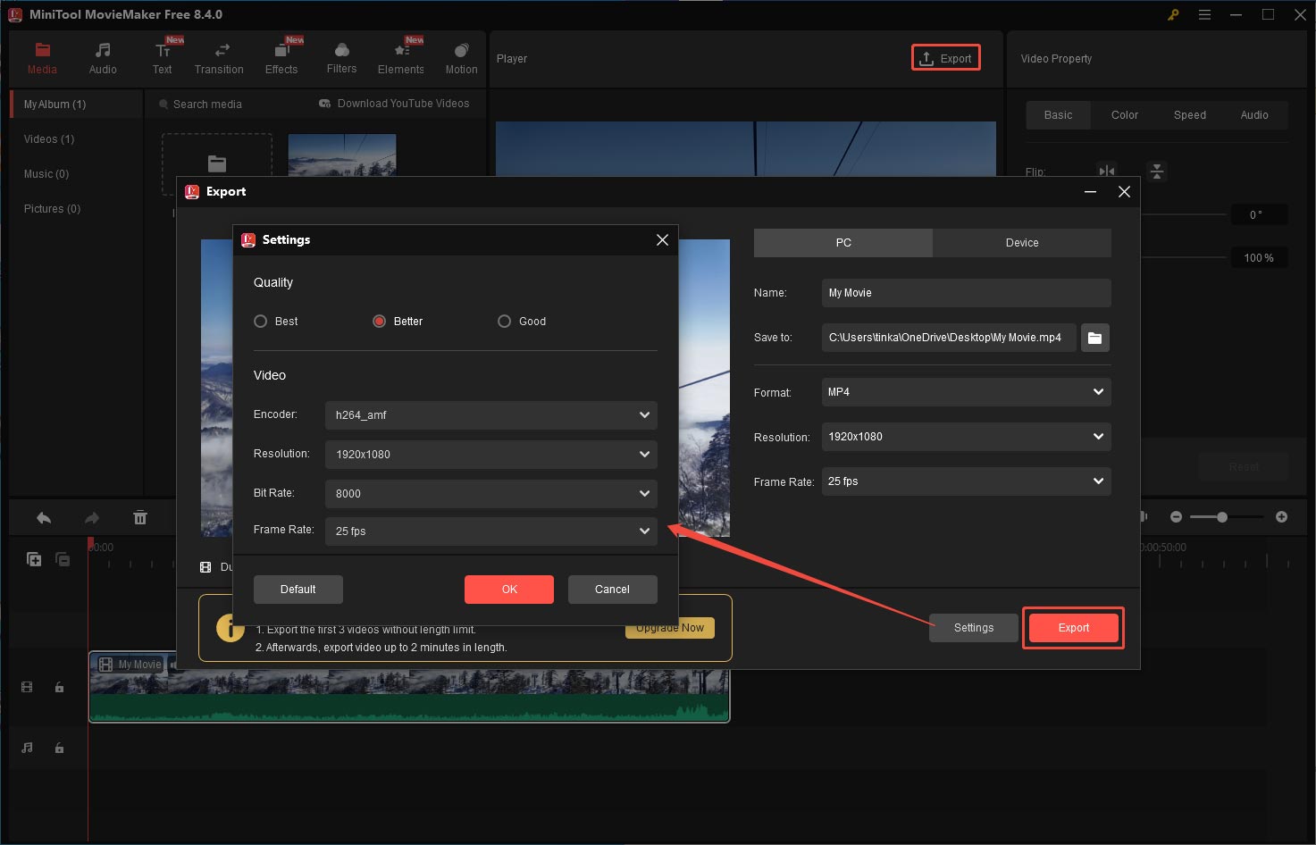Screen dimensions: 1316x845
Task: Open the Audio library panel
Action: point(102,57)
